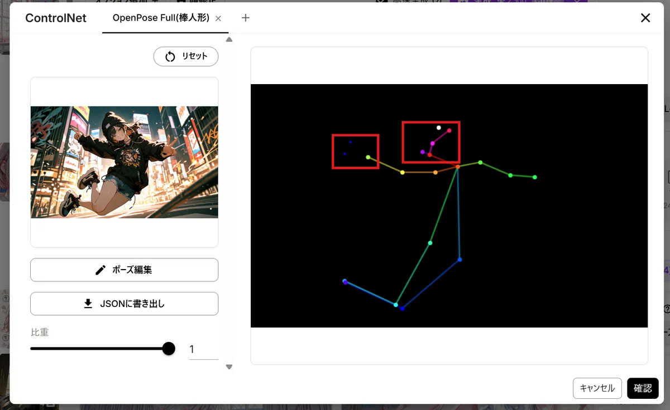Select the OpenPose Full(棒人形) tab

[161, 18]
